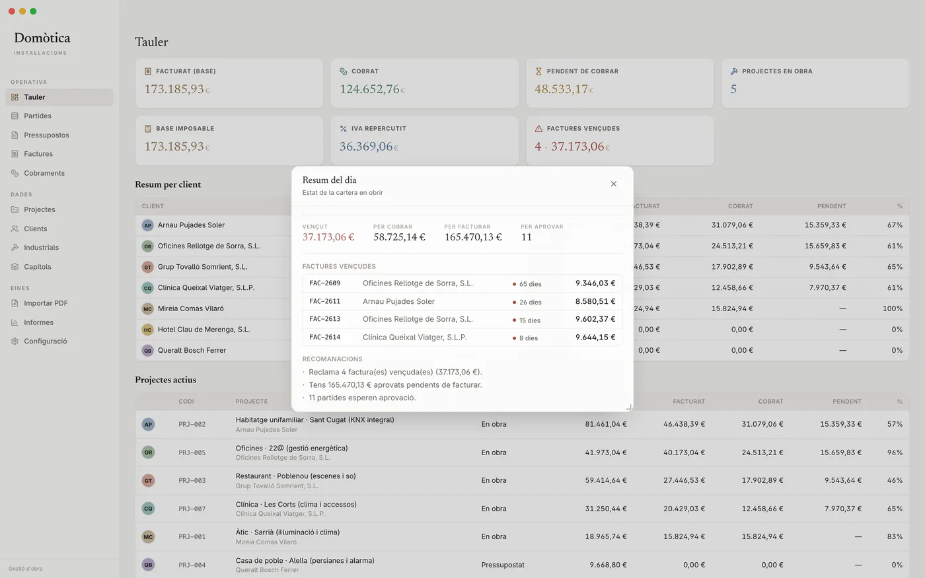The width and height of the screenshot is (925, 578).
Task: Close the Resum del dia dialog
Action: click(613, 184)
